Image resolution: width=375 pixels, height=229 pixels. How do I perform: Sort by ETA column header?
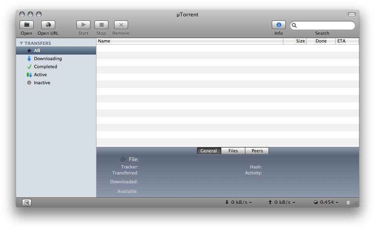click(x=347, y=41)
